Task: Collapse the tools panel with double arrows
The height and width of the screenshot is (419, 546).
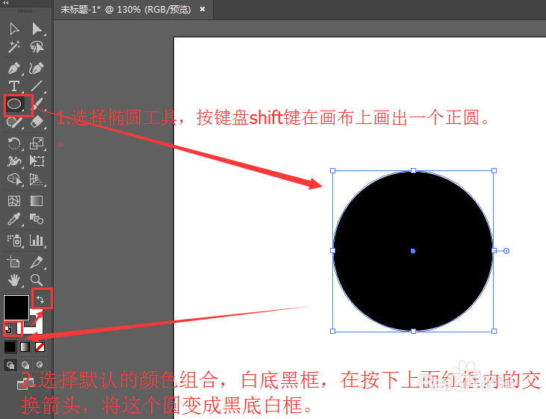Action: (6, 2)
